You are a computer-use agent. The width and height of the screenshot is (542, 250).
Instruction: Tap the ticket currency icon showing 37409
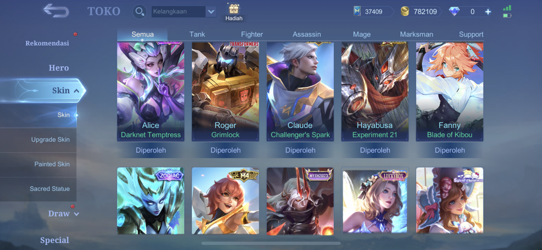(357, 12)
